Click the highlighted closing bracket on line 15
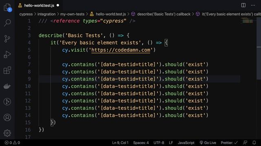Screen dimensions: 261x146 point(52,122)
